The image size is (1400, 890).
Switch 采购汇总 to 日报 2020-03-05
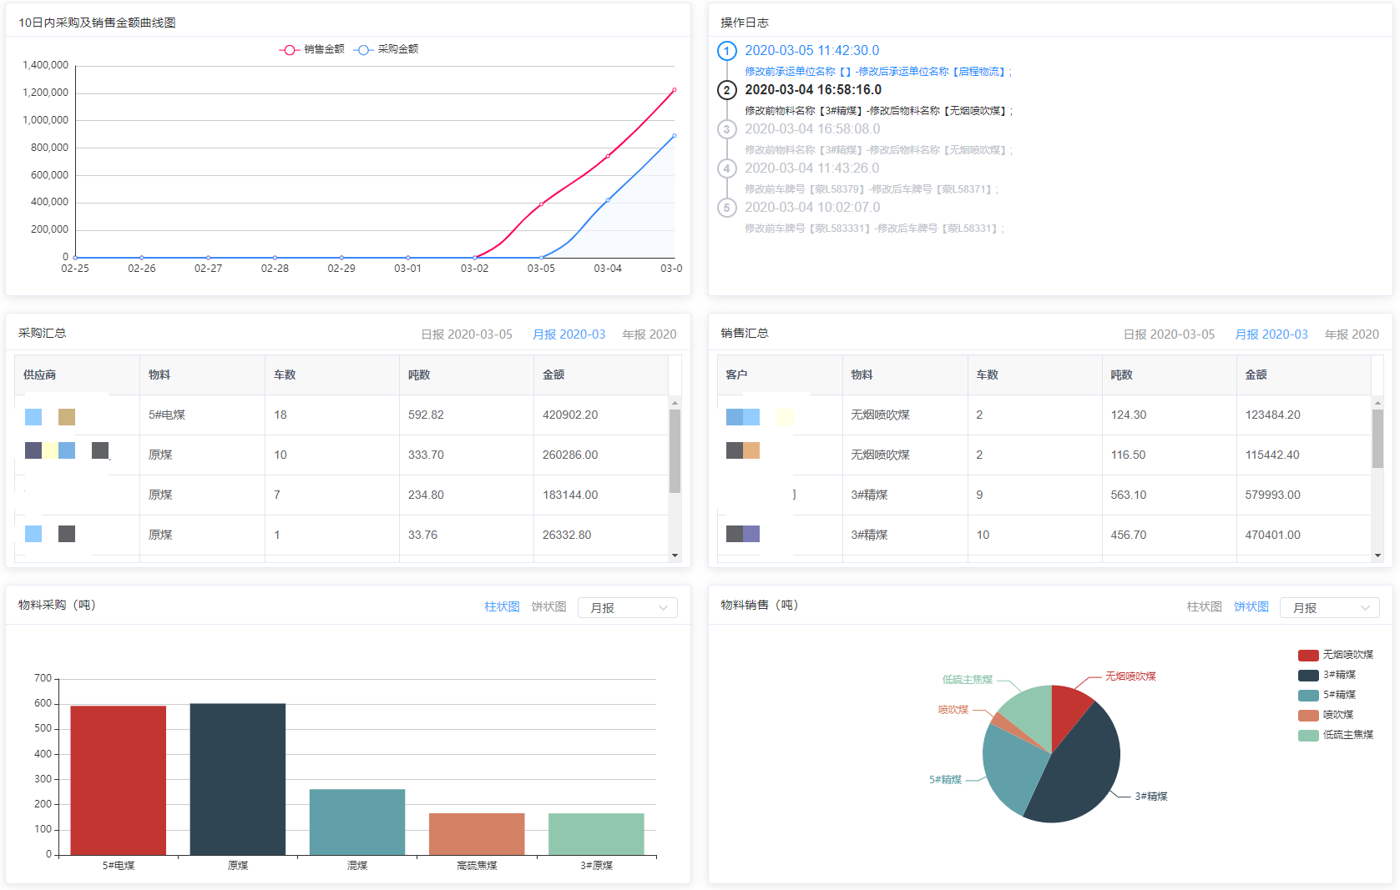(x=467, y=334)
